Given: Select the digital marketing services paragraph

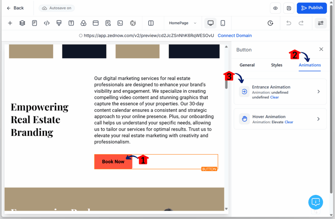Looking at the screenshot, I should pyautogui.click(x=154, y=110).
